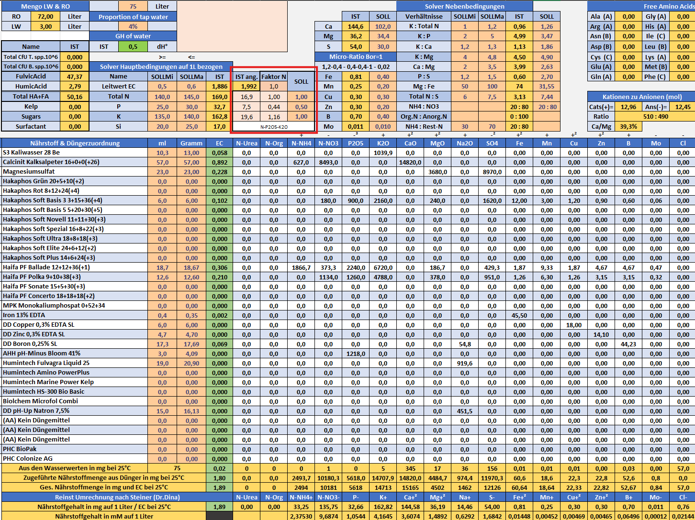Select the Zugeführte Nährstoffmenge aus Dünger label

point(104,478)
